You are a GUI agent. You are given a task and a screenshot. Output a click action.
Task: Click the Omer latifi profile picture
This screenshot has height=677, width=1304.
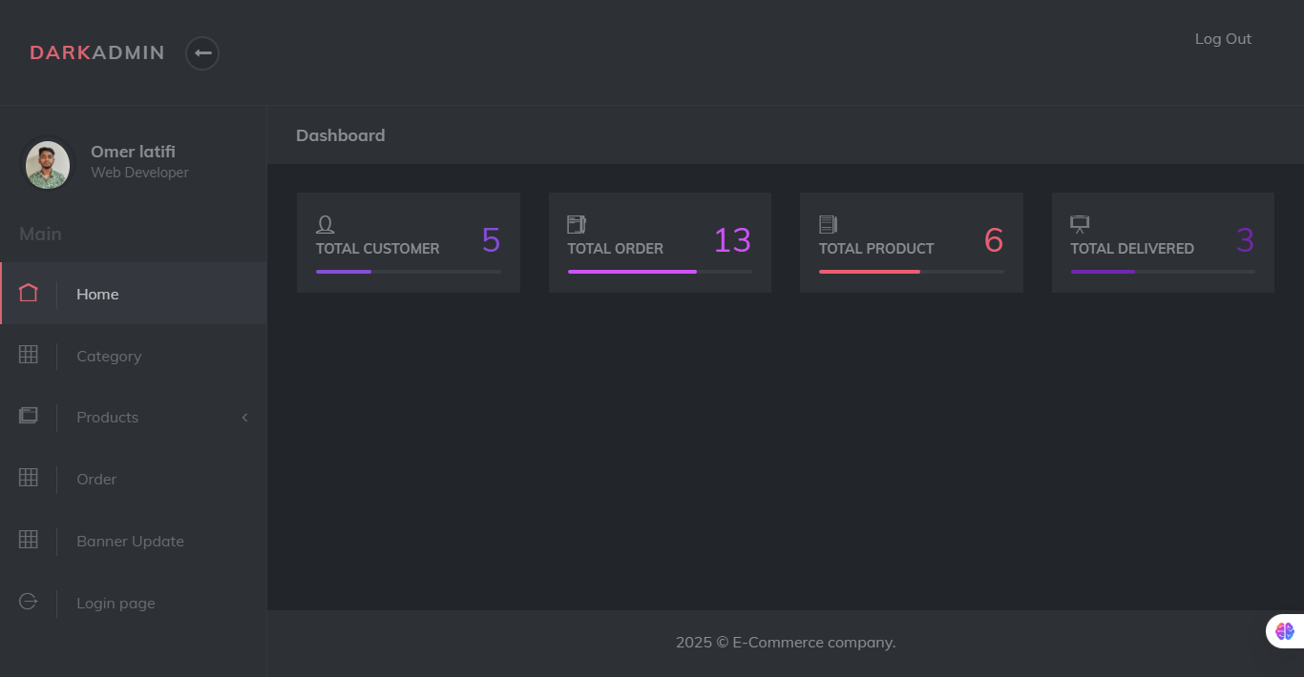(47, 164)
